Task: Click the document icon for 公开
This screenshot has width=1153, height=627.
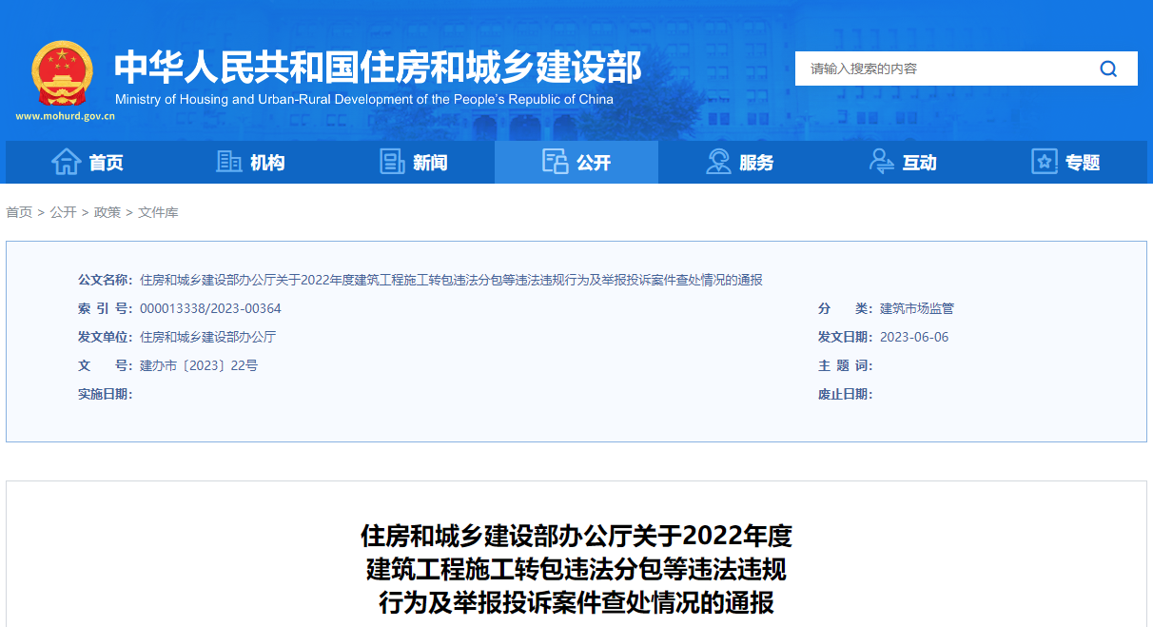Action: (x=555, y=162)
